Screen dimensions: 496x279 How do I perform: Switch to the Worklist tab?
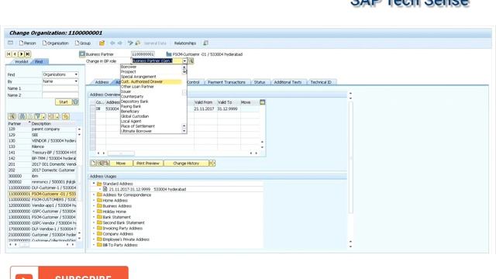coord(21,62)
